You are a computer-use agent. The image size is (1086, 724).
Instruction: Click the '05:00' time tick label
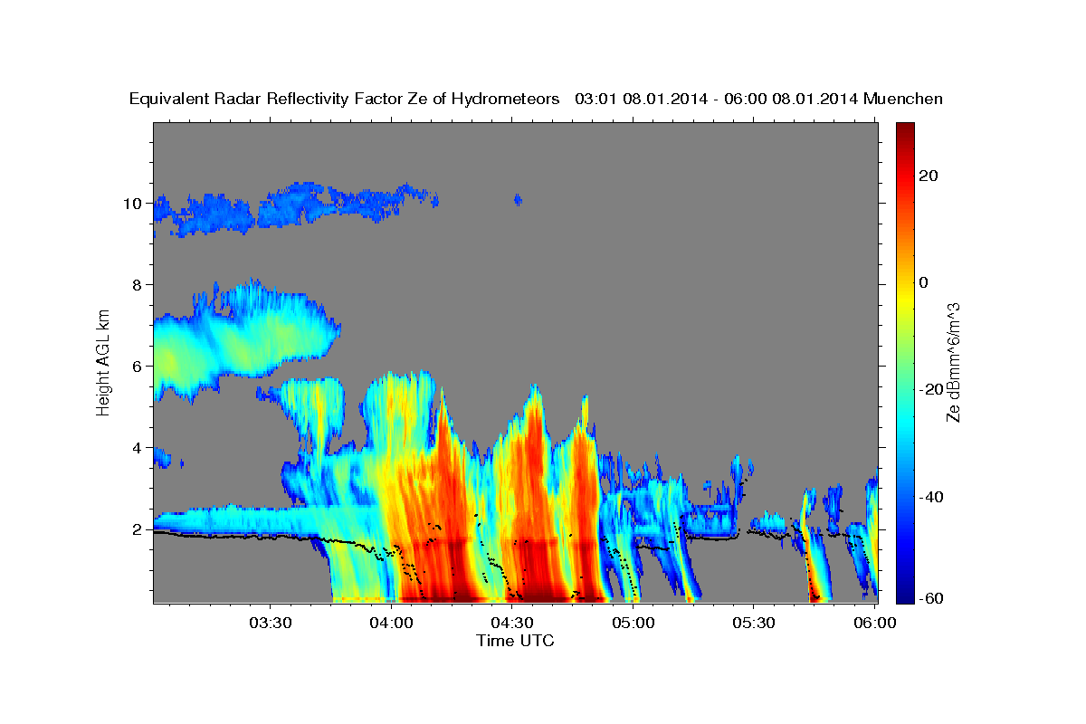point(633,624)
